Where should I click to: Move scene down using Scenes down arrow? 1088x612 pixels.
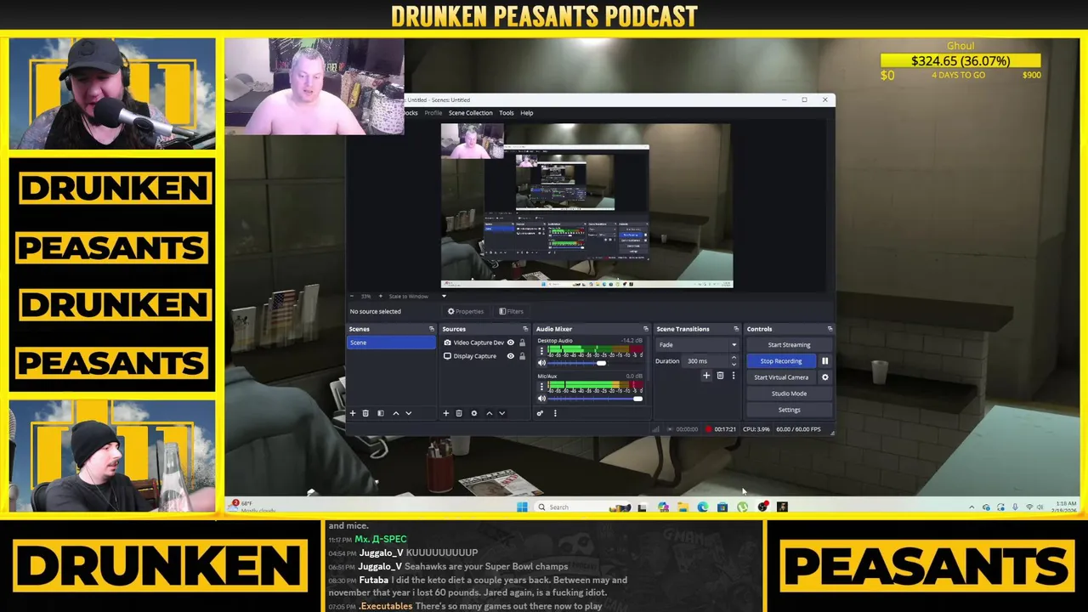click(408, 413)
